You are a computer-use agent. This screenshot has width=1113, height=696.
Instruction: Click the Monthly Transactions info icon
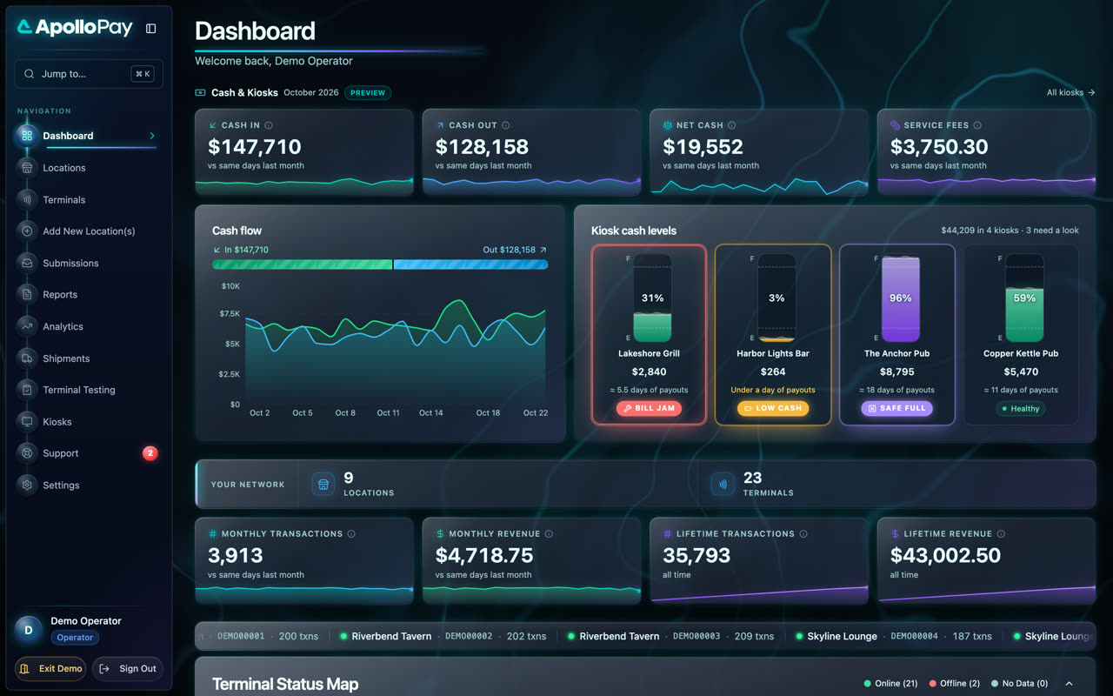point(351,534)
